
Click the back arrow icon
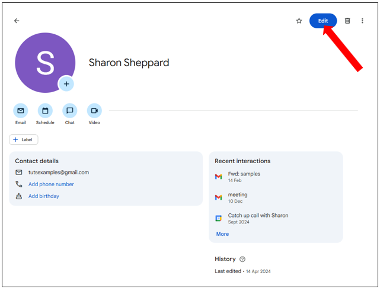pyautogui.click(x=17, y=21)
